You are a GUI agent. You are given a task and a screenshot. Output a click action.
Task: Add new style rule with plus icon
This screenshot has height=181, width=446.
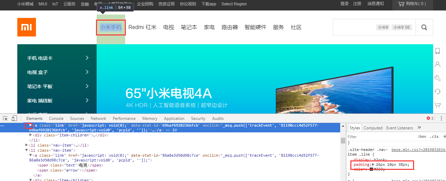[x=444, y=137]
